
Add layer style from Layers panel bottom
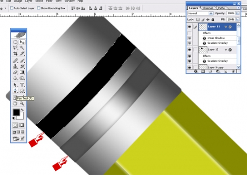pyautogui.click(x=196, y=72)
